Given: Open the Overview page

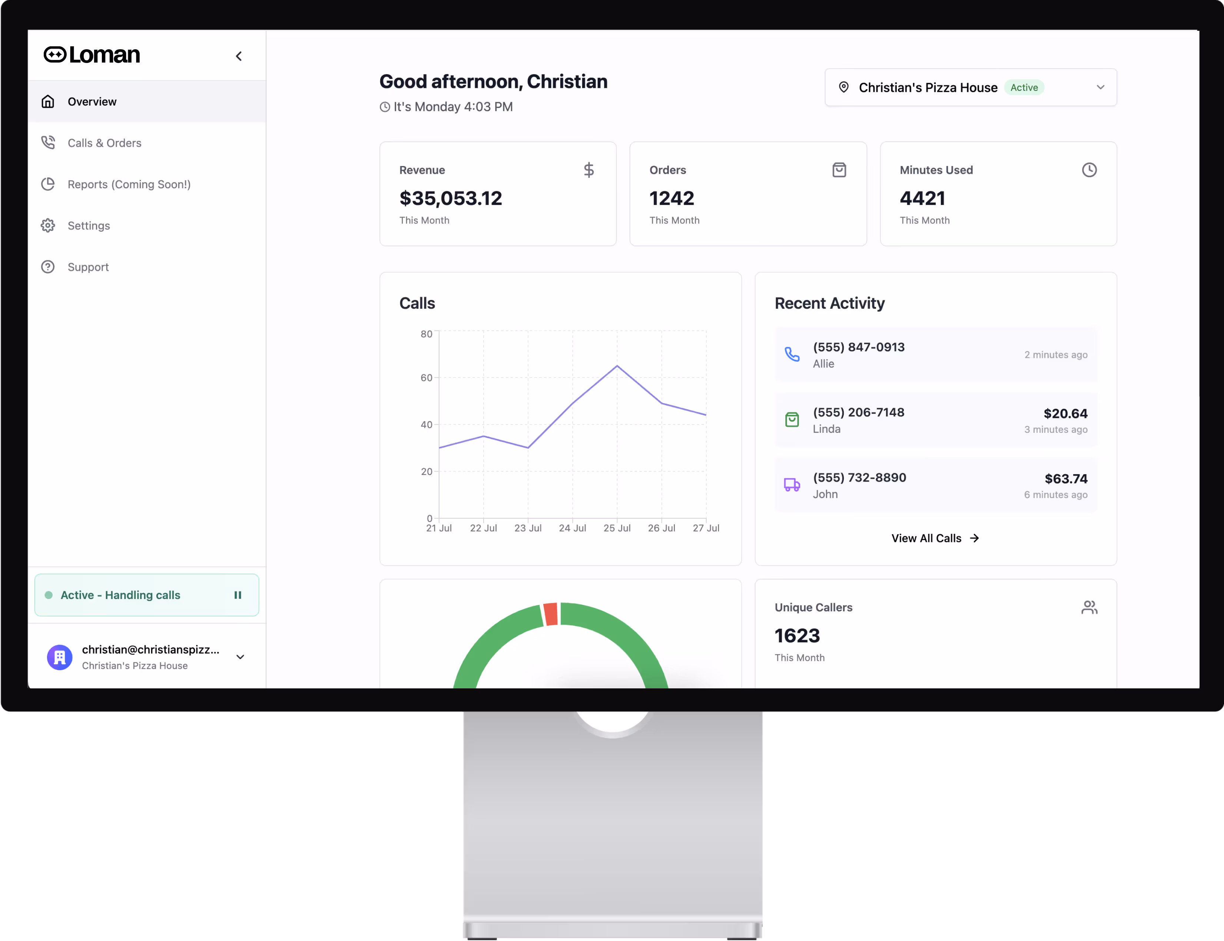Looking at the screenshot, I should pyautogui.click(x=147, y=102).
